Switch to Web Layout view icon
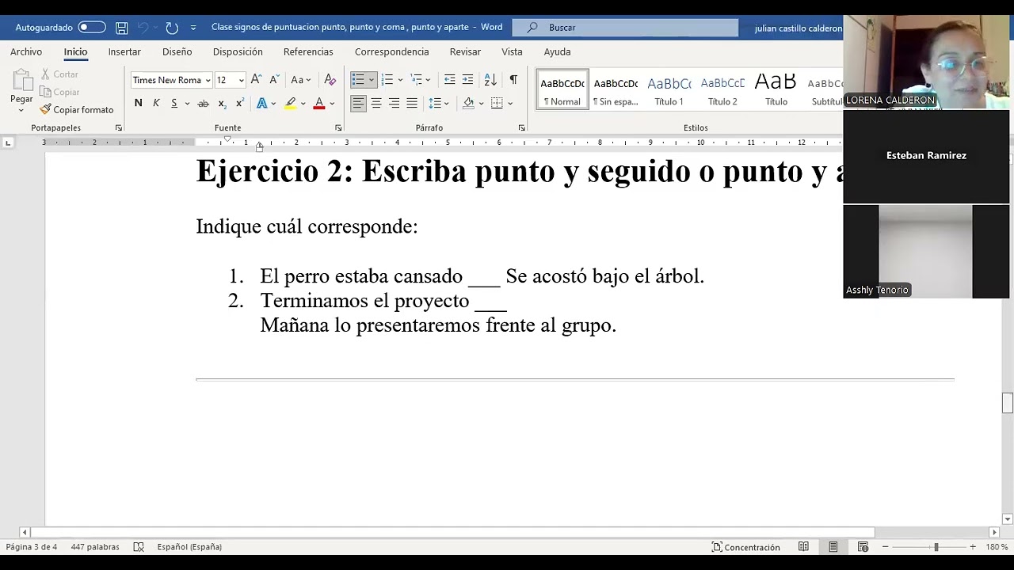This screenshot has height=570, width=1014. pyautogui.click(x=863, y=547)
